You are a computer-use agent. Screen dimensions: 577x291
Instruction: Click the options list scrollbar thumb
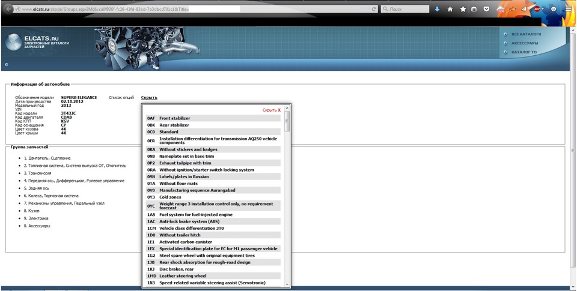tap(287, 121)
